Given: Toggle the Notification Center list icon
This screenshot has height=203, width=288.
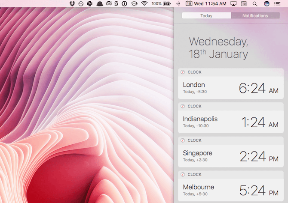Looking at the screenshot, I should point(278,3).
